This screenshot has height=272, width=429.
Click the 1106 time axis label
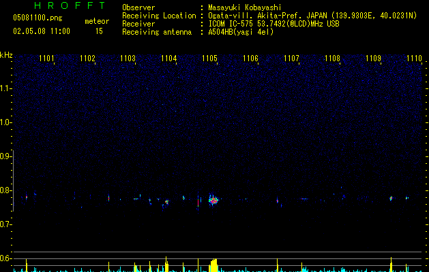coord(250,58)
